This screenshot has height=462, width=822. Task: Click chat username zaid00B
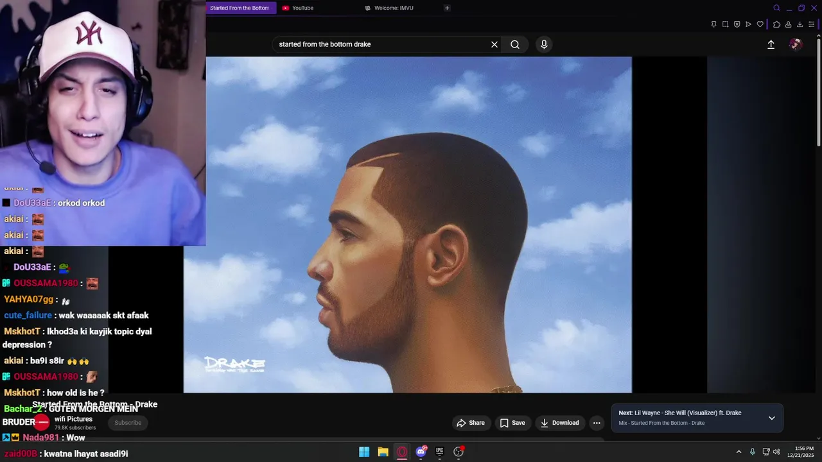click(21, 454)
